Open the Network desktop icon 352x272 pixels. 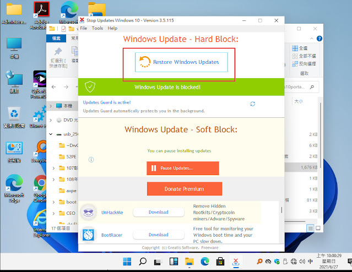coord(14,83)
